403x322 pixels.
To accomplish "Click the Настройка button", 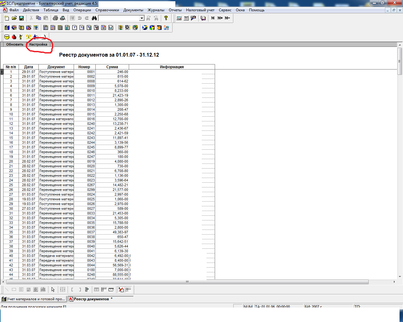I will (38, 44).
